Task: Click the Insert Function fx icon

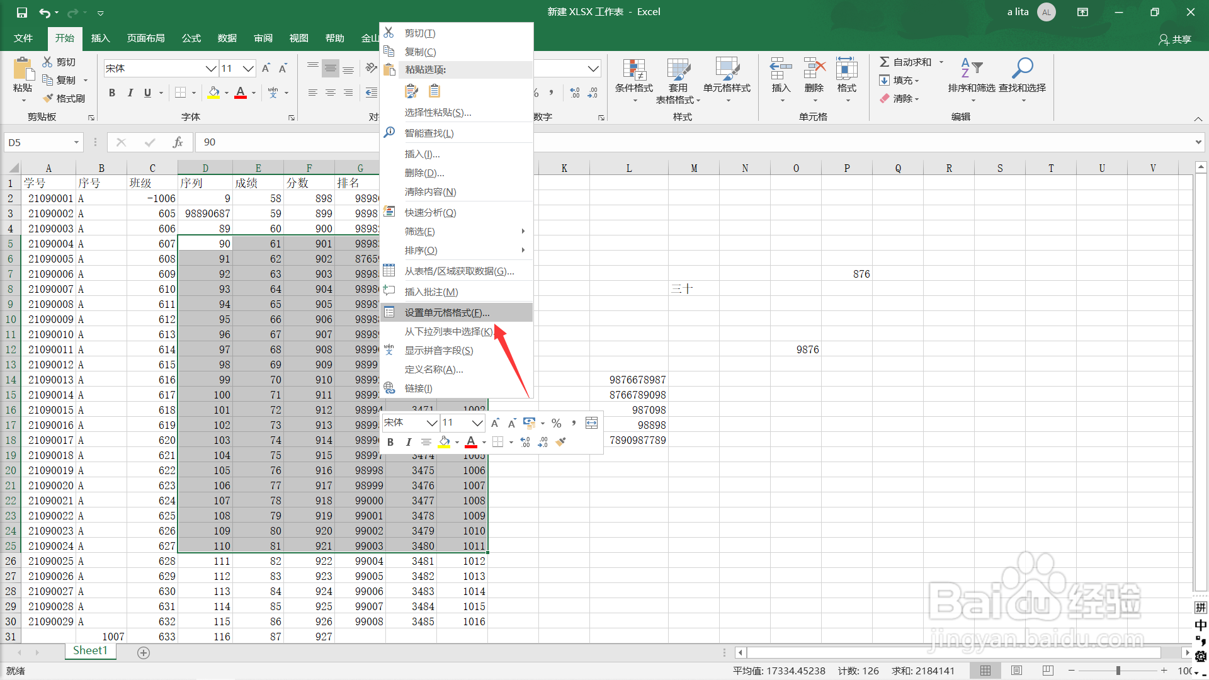Action: pyautogui.click(x=178, y=142)
